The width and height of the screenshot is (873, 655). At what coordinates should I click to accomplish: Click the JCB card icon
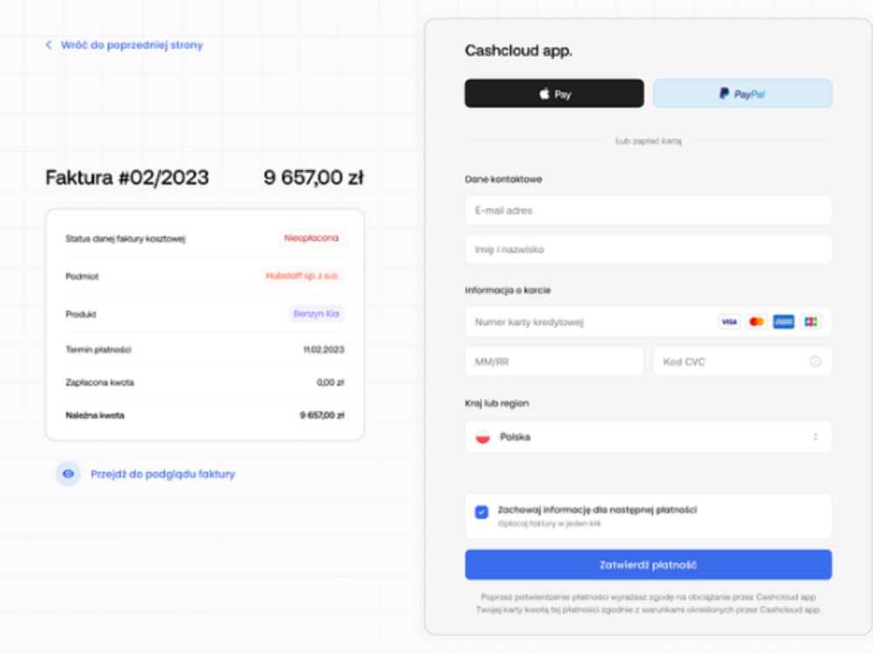pyautogui.click(x=811, y=322)
